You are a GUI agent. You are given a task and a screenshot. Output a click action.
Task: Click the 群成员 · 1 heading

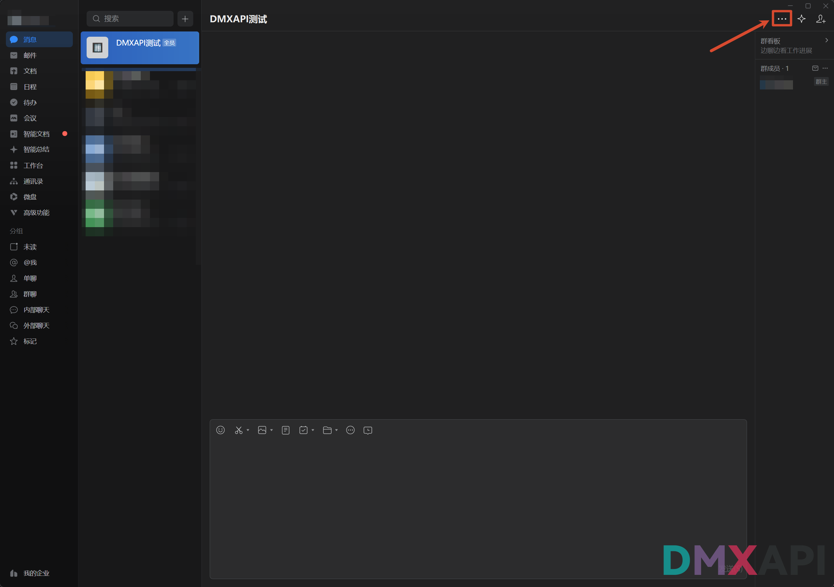tap(774, 68)
